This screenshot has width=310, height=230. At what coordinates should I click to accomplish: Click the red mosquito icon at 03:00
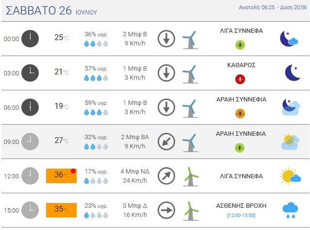click(x=240, y=79)
